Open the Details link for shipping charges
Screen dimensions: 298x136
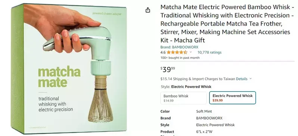[x=242, y=79]
